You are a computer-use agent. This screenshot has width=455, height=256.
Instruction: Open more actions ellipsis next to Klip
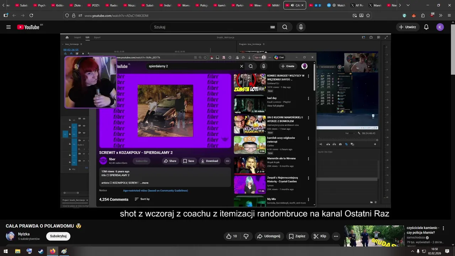336,236
